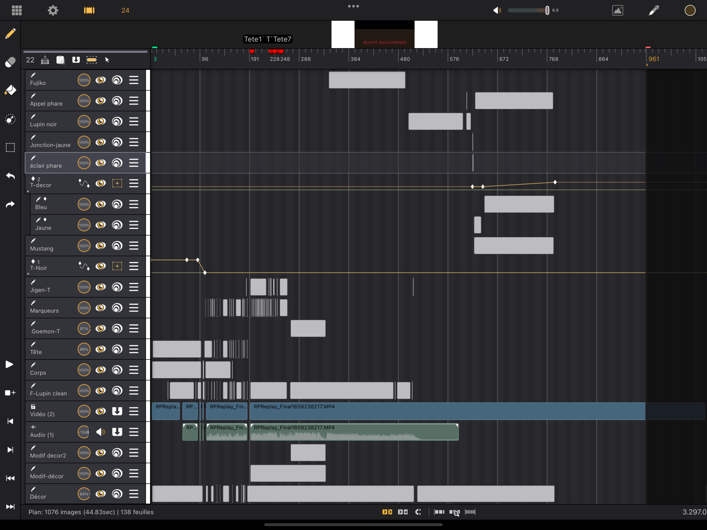Open the three-dot menu at top
Image resolution: width=707 pixels, height=530 pixels.
click(x=353, y=6)
